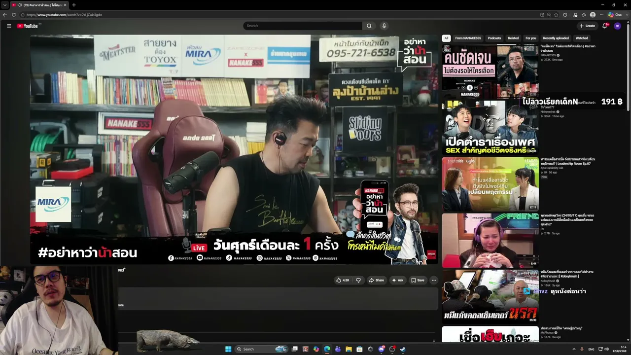The height and width of the screenshot is (355, 631).
Task: Select the From NANAKE555 chip
Action: point(468,38)
